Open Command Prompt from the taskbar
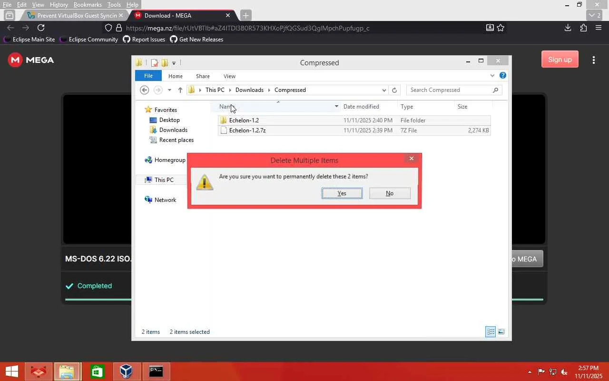This screenshot has height=381, width=609. [x=156, y=371]
